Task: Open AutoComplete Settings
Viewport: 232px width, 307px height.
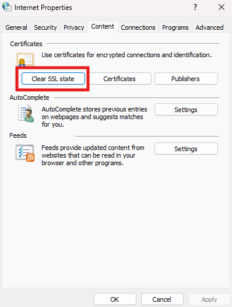Action: [x=186, y=110]
